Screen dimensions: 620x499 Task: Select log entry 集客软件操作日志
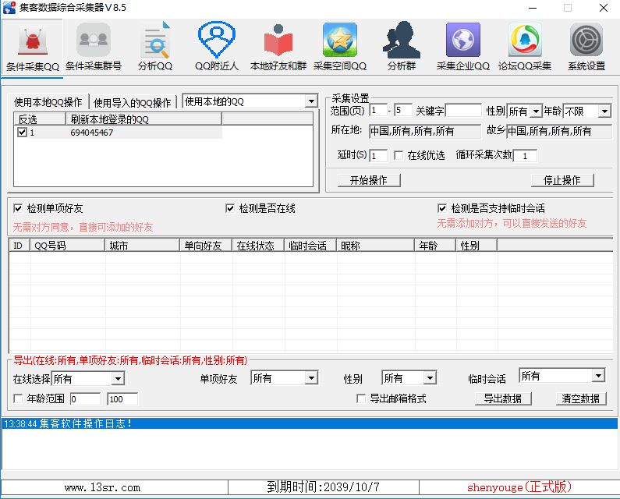(310, 423)
